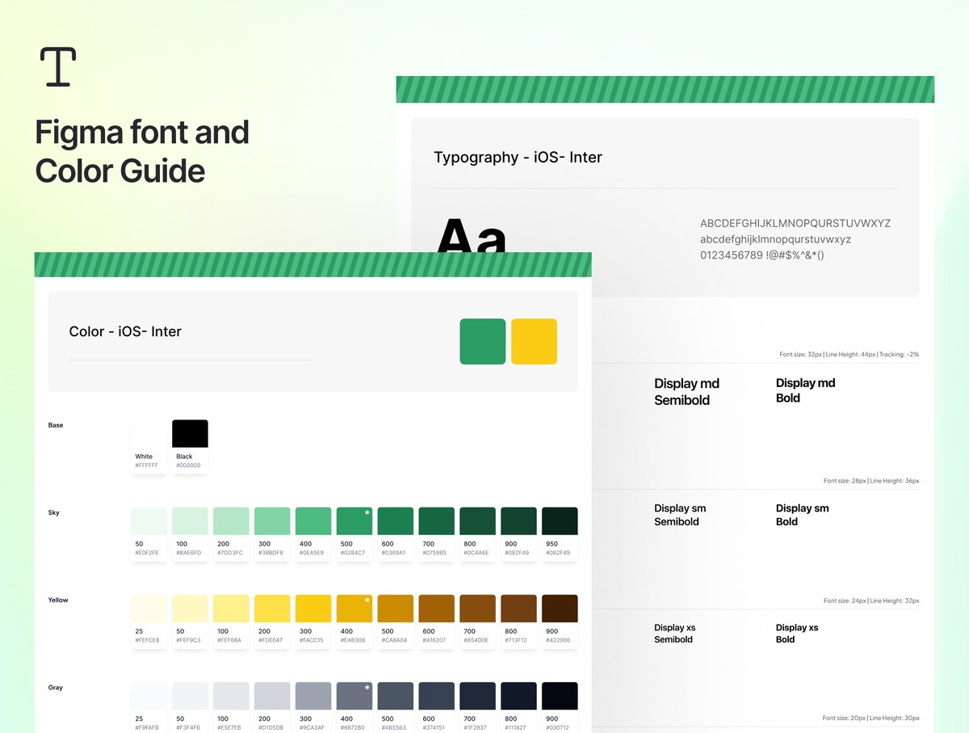
Task: Pick the White base color swatch
Action: pos(149,434)
